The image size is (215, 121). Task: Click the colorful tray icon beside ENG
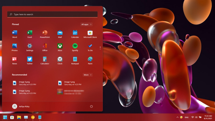[181, 117]
